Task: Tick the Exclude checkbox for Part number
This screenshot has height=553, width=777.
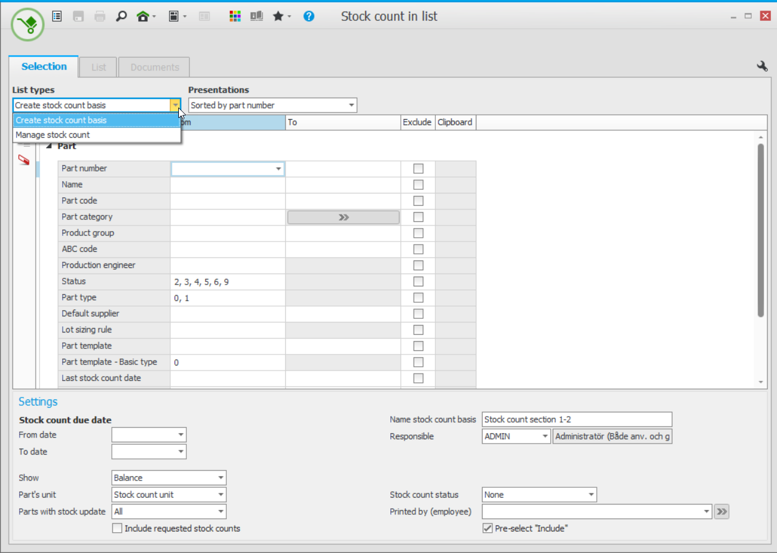Action: coord(418,168)
